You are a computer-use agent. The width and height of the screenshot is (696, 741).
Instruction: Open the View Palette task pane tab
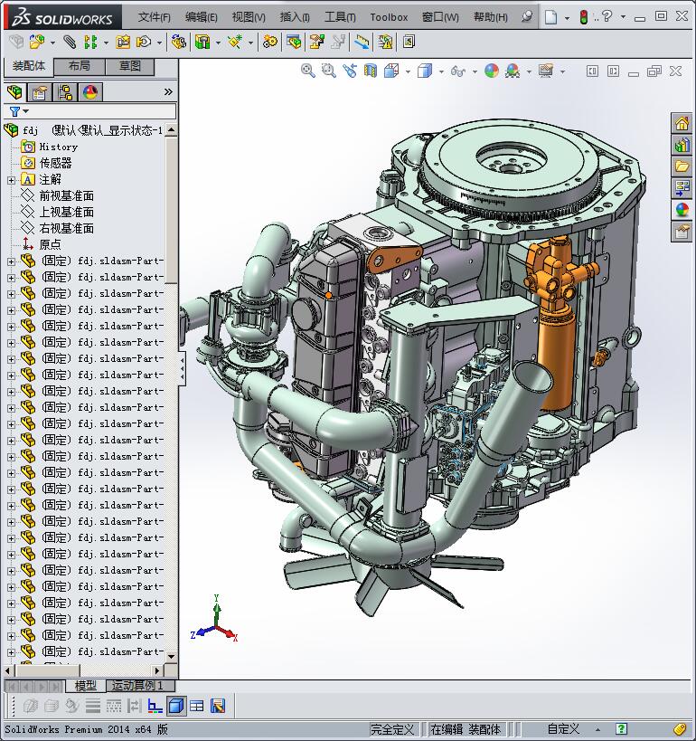tap(682, 188)
